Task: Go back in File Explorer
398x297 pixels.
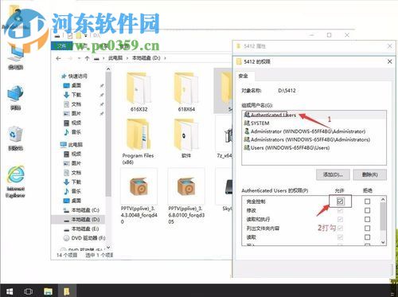Action: coord(59,58)
